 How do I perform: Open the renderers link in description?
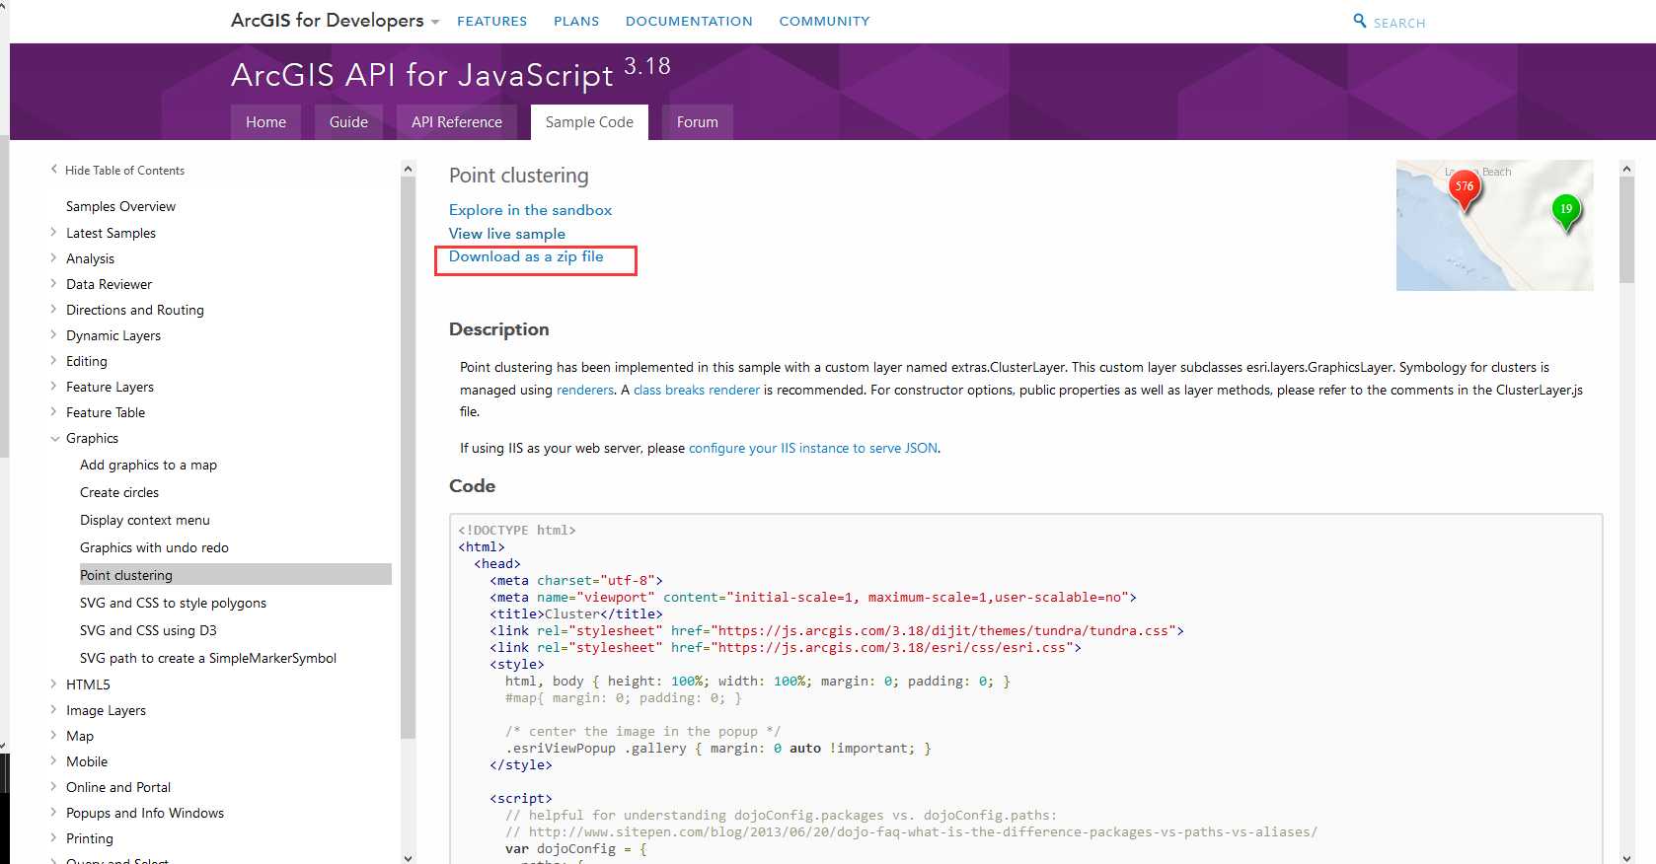tap(585, 390)
